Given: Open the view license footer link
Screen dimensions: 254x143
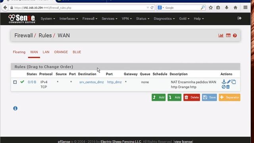Looking at the screenshot, I should (x=183, y=141).
